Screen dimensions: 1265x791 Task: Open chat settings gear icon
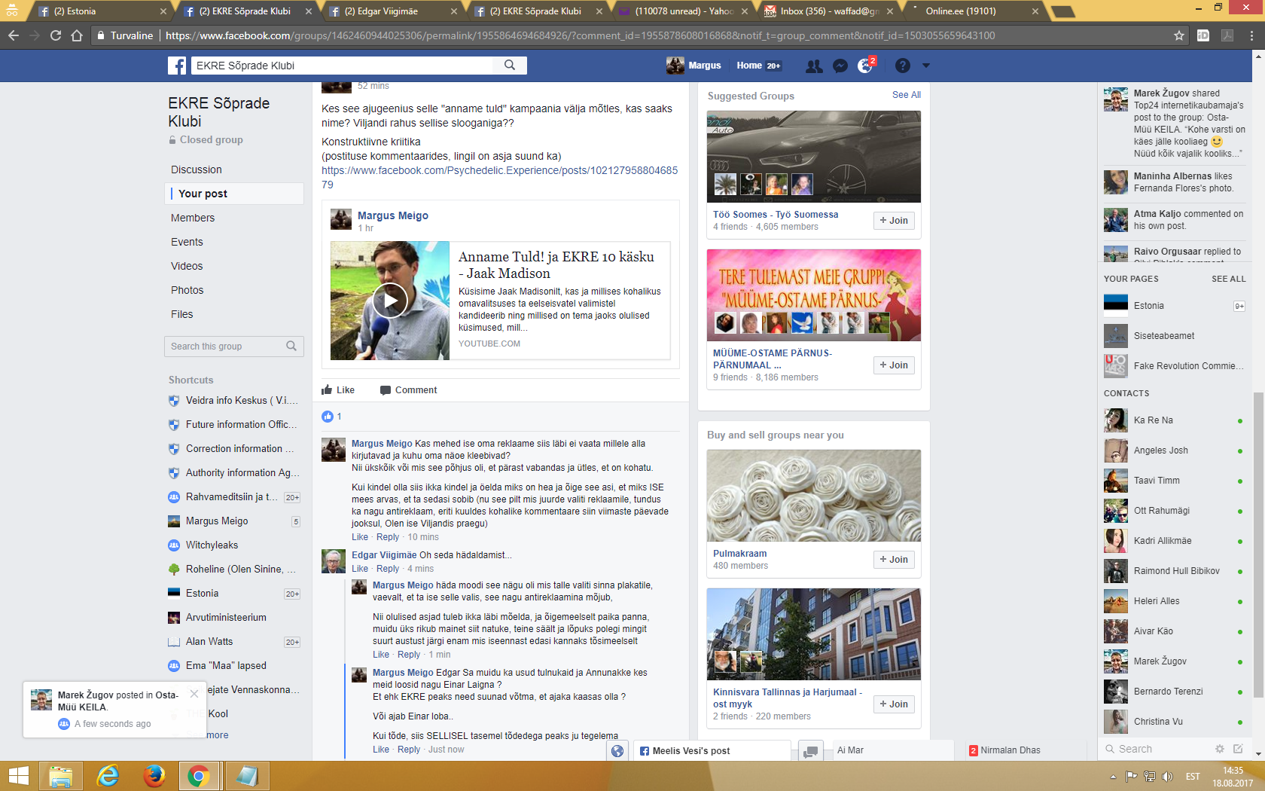1219,749
